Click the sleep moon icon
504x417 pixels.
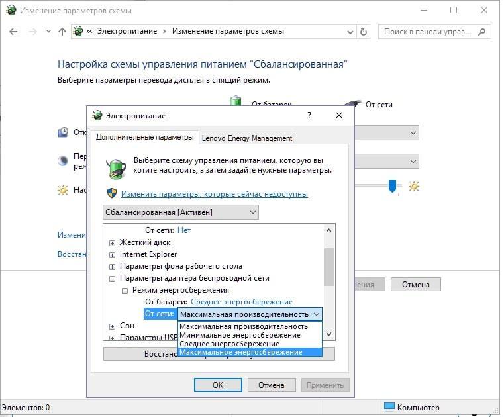pos(63,160)
